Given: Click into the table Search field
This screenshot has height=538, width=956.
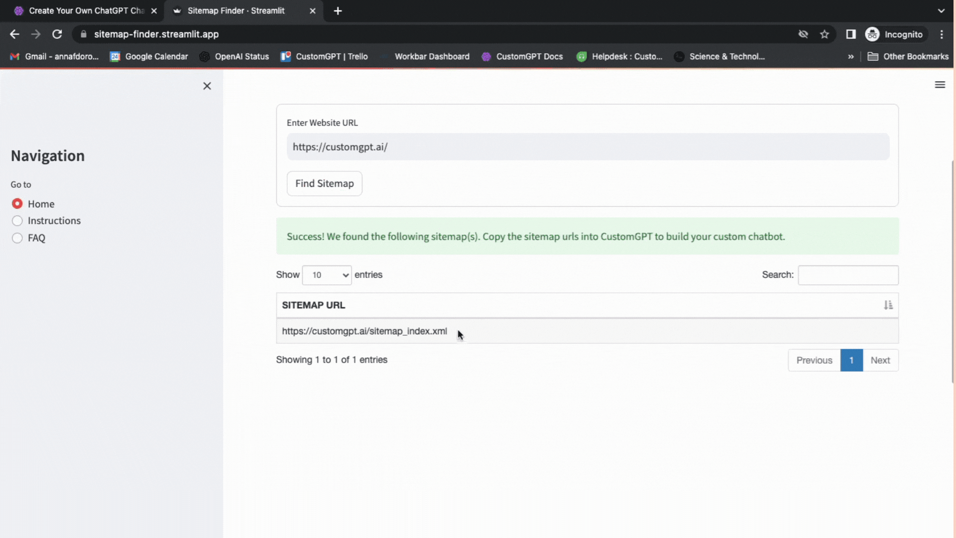Looking at the screenshot, I should (x=848, y=275).
